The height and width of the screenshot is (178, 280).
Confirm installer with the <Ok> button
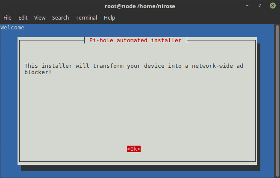(x=134, y=149)
